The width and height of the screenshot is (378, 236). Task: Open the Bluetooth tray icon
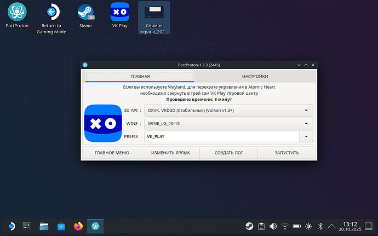pos(321,226)
